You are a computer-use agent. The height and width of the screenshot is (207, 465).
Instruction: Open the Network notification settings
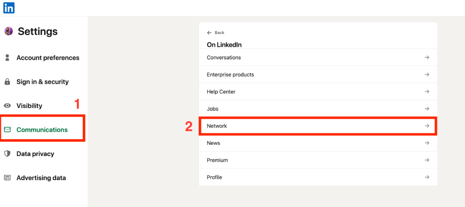point(318,126)
